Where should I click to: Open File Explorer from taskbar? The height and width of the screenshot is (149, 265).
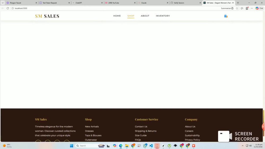point(127,146)
